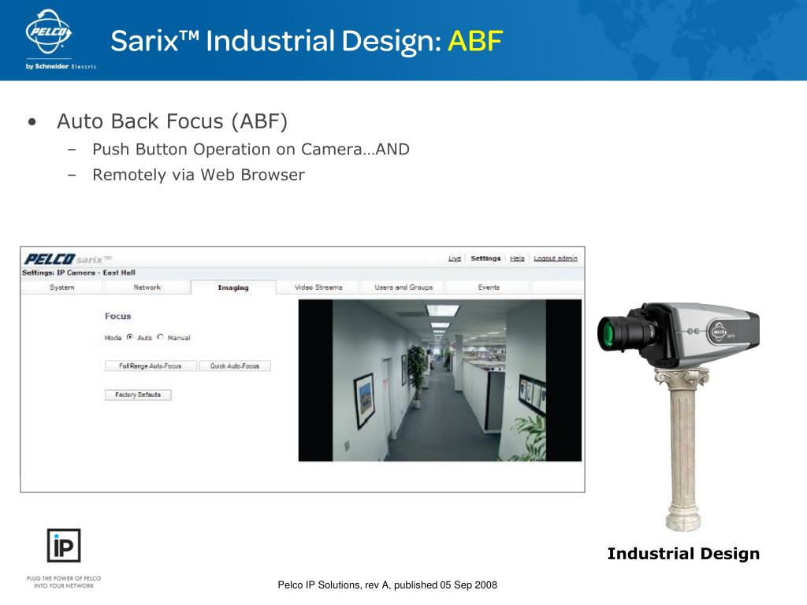Open the Video Streams tab
The image size is (807, 605).
click(318, 287)
